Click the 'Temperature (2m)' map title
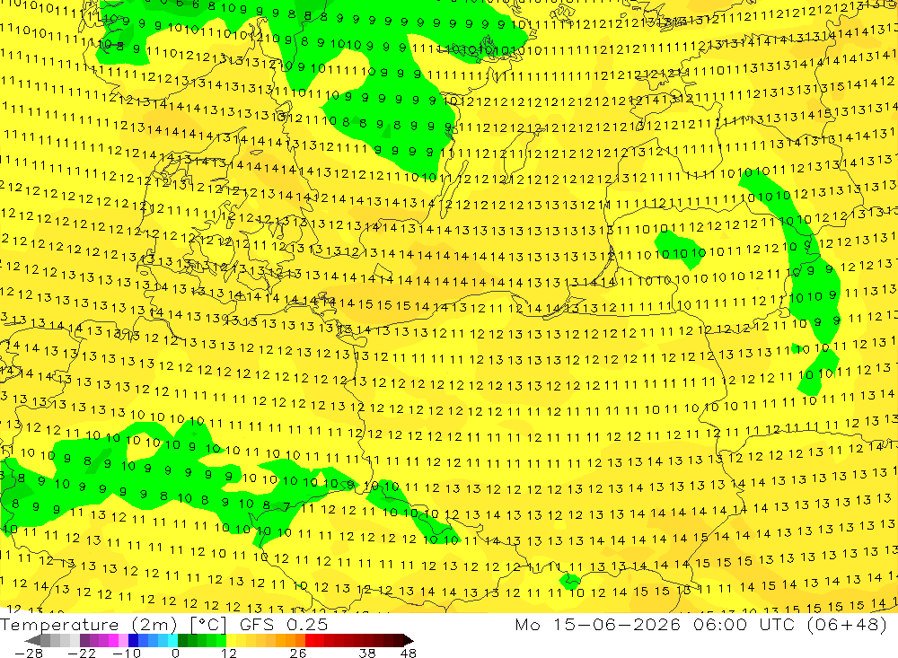The image size is (898, 658). point(89,624)
